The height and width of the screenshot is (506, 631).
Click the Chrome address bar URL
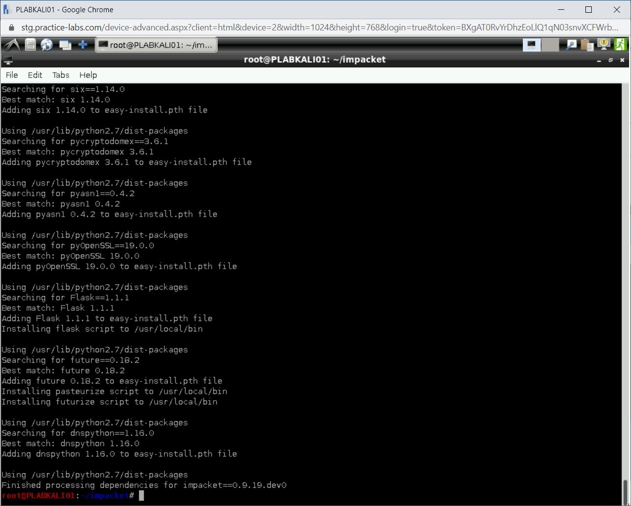[x=319, y=27]
